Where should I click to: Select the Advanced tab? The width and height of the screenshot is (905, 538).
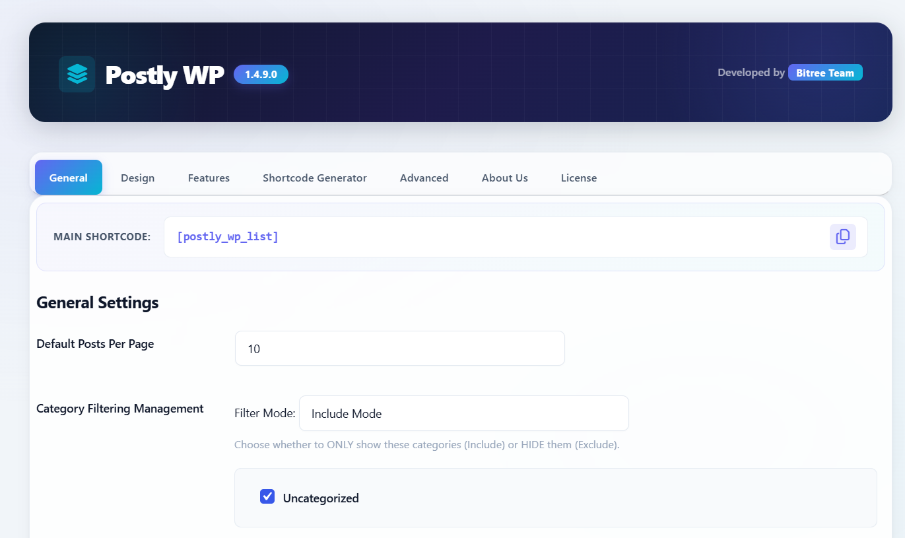(424, 178)
